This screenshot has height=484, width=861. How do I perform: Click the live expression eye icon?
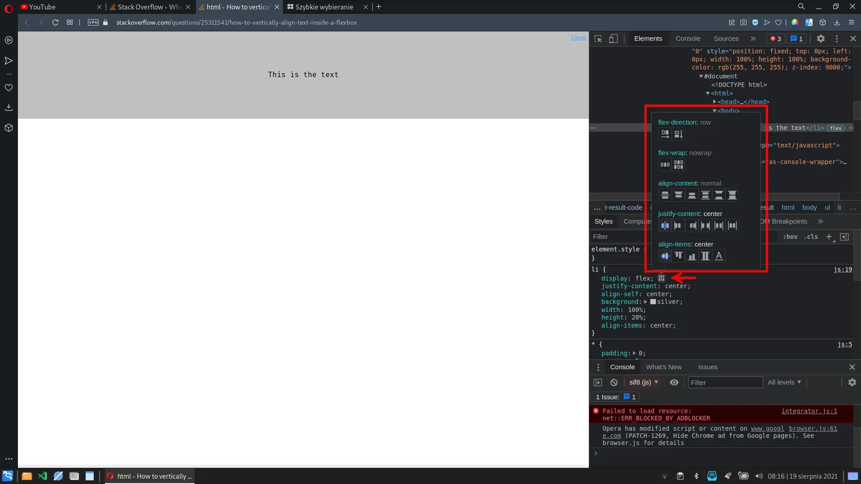point(674,382)
